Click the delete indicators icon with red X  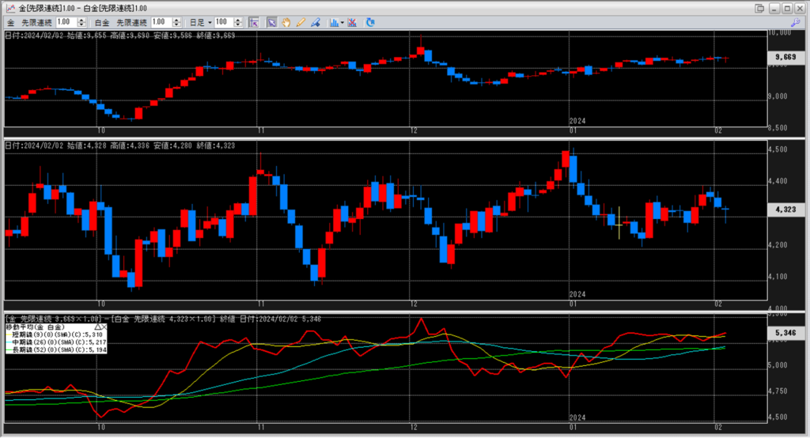click(352, 22)
